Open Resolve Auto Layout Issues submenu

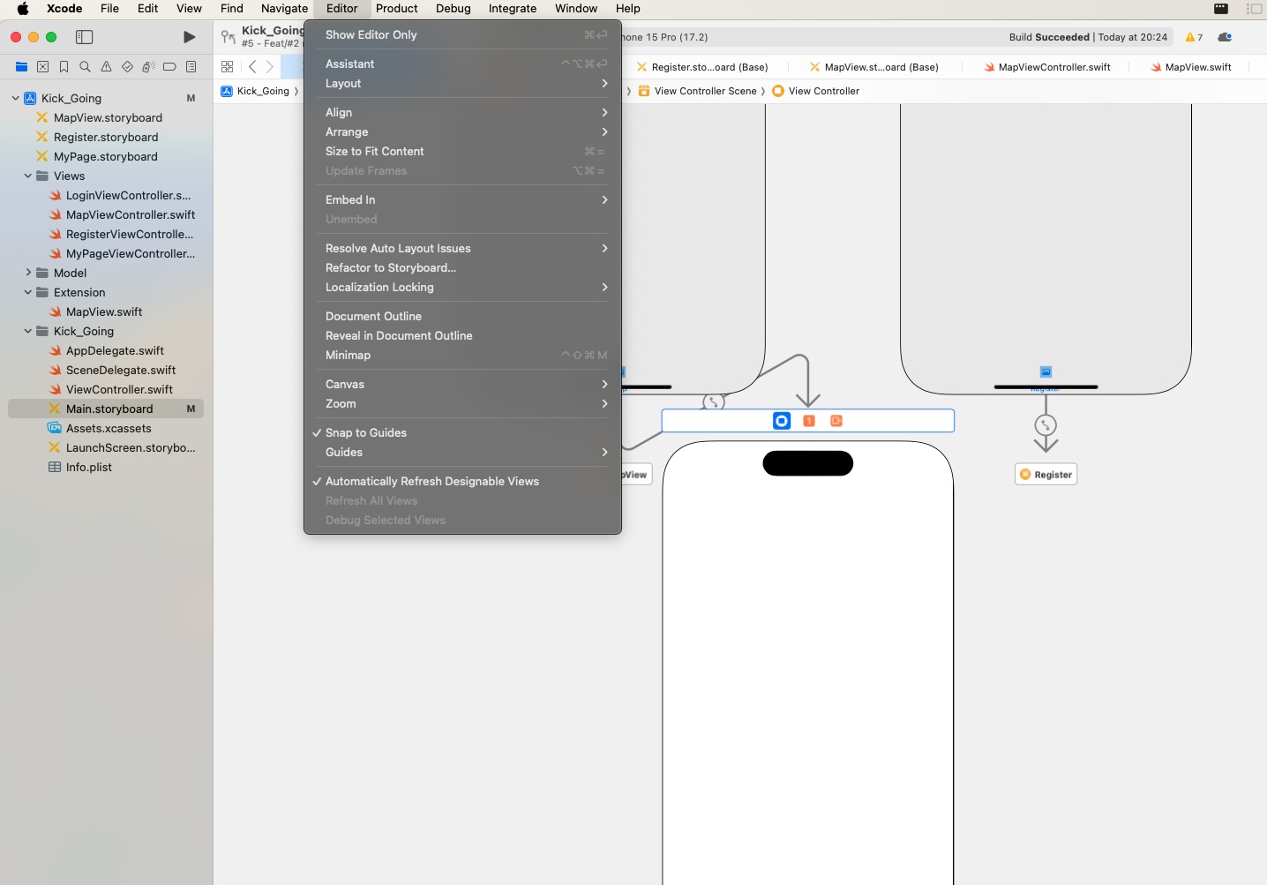click(462, 249)
